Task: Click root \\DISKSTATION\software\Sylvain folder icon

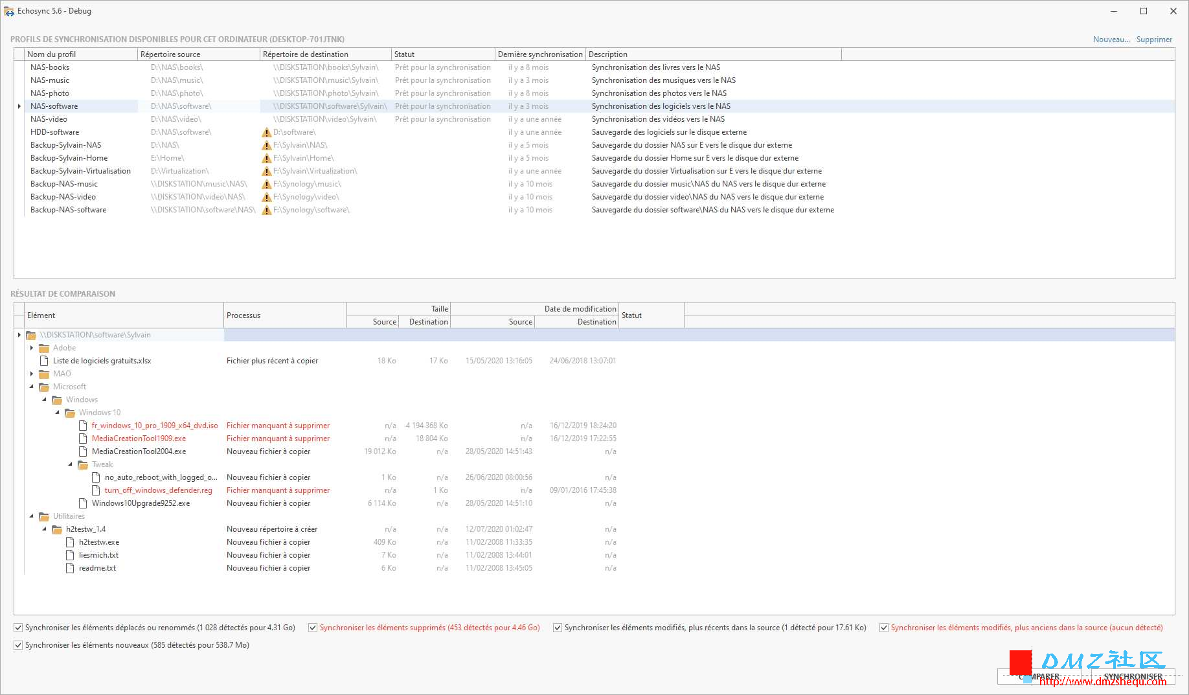Action: click(x=31, y=335)
